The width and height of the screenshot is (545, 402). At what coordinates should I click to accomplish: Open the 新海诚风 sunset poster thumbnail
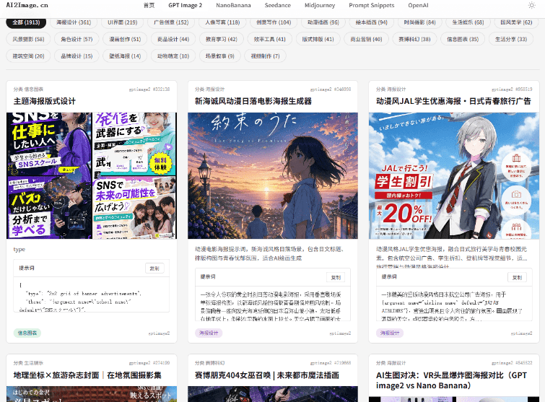(x=273, y=175)
